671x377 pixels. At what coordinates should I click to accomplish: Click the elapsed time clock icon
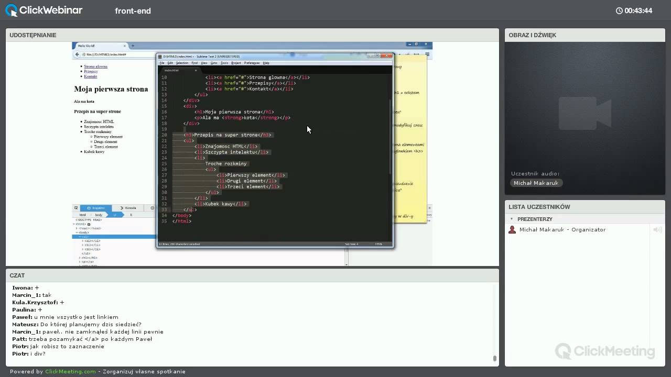tap(619, 10)
